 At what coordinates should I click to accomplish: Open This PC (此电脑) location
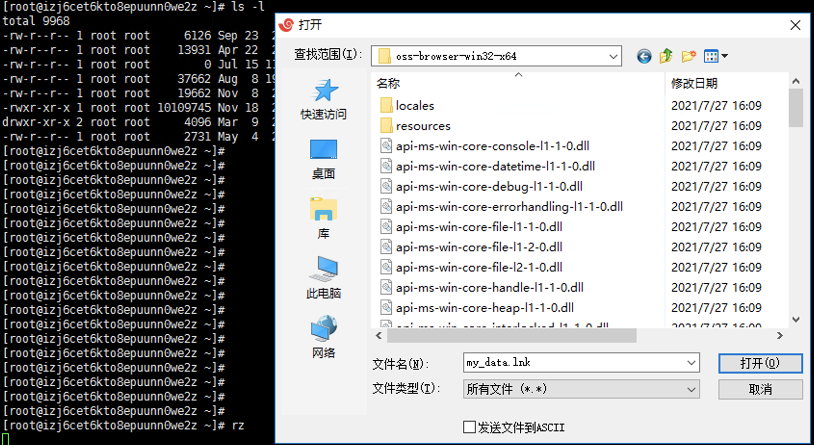(323, 278)
